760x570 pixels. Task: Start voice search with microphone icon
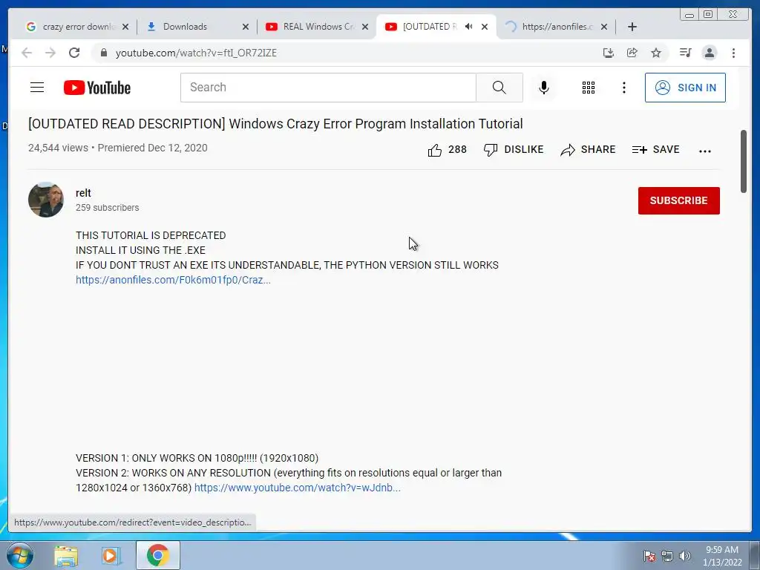544,88
